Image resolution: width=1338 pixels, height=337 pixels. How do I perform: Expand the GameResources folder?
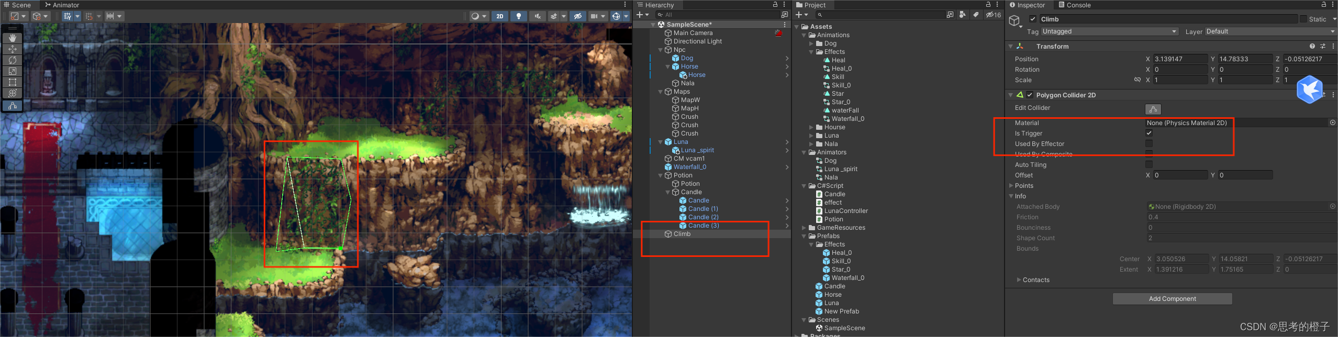click(804, 228)
